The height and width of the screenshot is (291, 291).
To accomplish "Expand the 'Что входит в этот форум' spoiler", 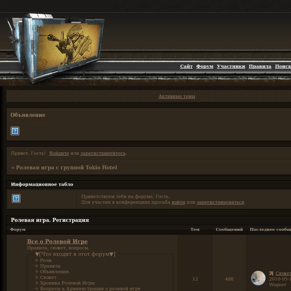I will point(75,254).
